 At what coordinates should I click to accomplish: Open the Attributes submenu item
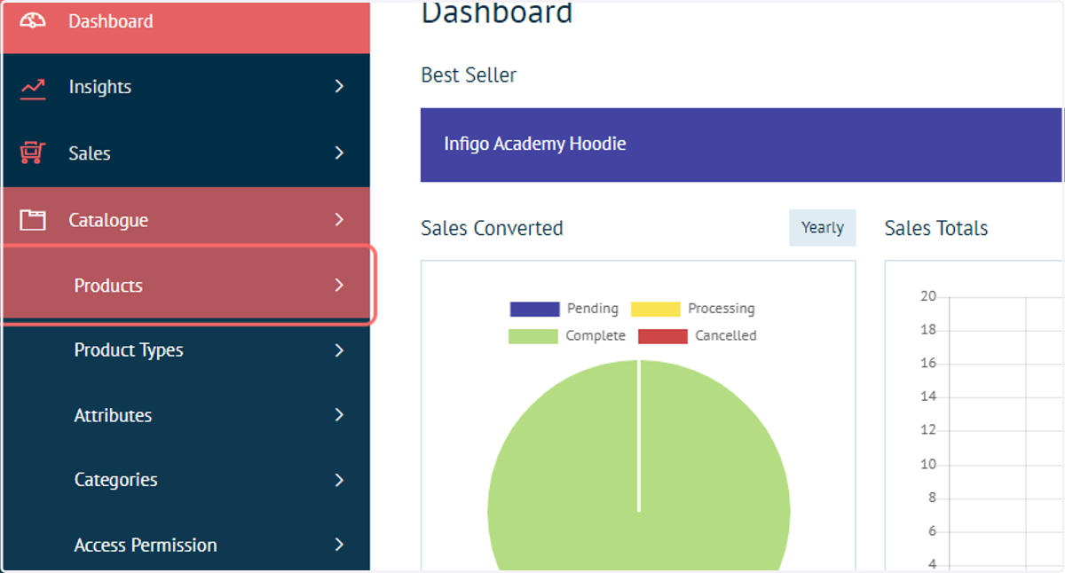[x=186, y=415]
